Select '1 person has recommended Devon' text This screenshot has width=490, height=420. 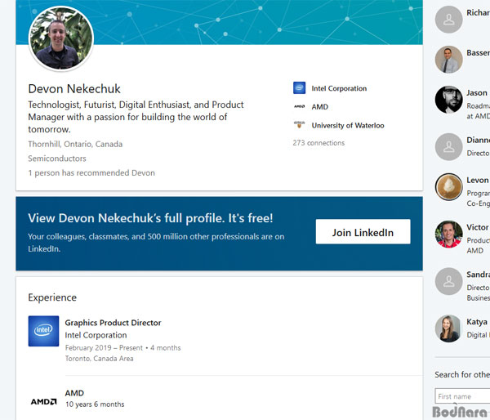click(x=91, y=173)
